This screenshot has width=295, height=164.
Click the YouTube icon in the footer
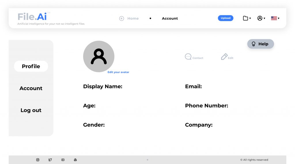(63, 160)
